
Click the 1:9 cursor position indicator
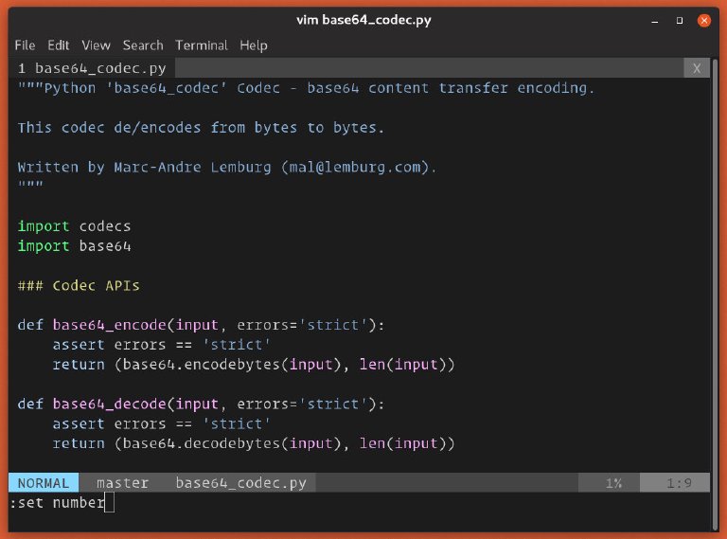[x=679, y=483]
